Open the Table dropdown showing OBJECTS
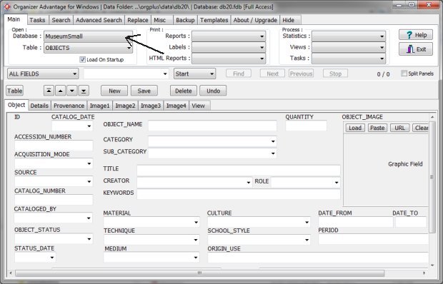This screenshot has height=284, width=443. pos(88,48)
